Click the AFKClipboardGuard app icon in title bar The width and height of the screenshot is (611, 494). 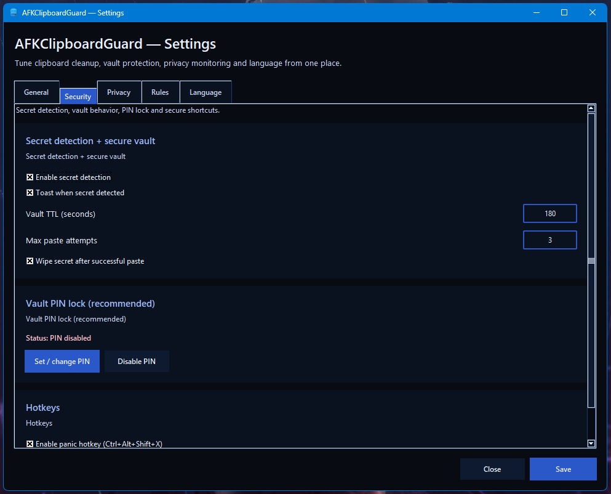point(14,13)
